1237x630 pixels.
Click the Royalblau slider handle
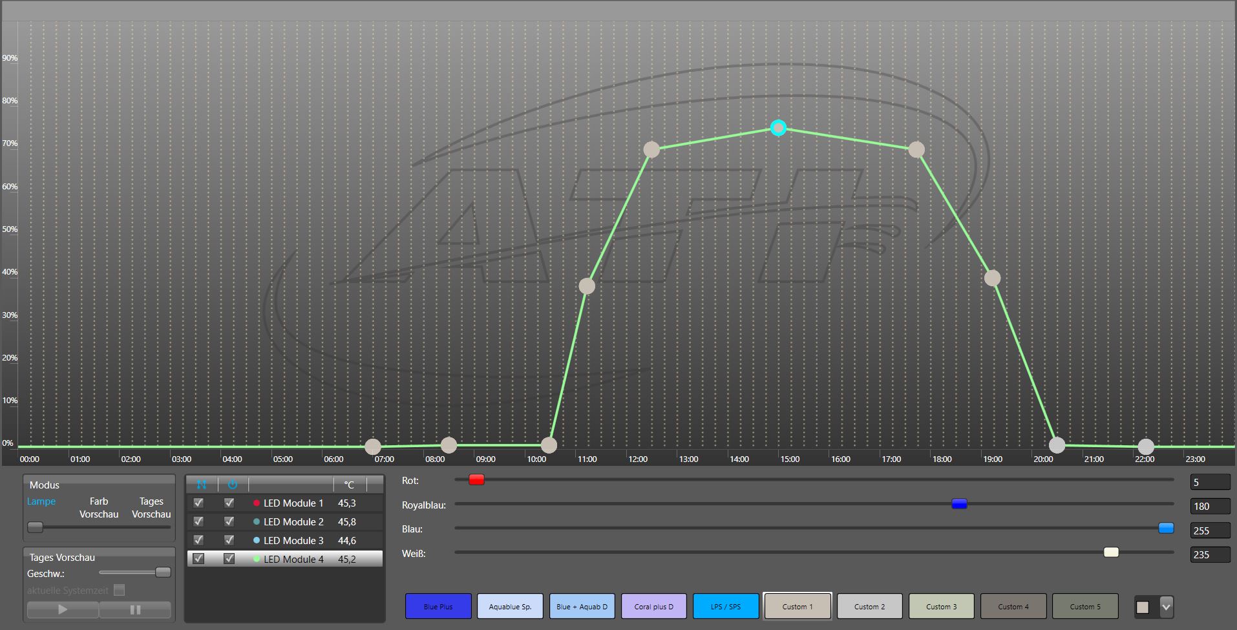pyautogui.click(x=959, y=504)
